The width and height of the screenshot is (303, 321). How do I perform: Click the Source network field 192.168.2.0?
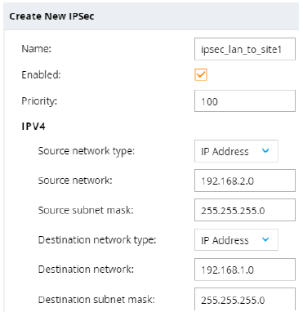[x=245, y=181]
